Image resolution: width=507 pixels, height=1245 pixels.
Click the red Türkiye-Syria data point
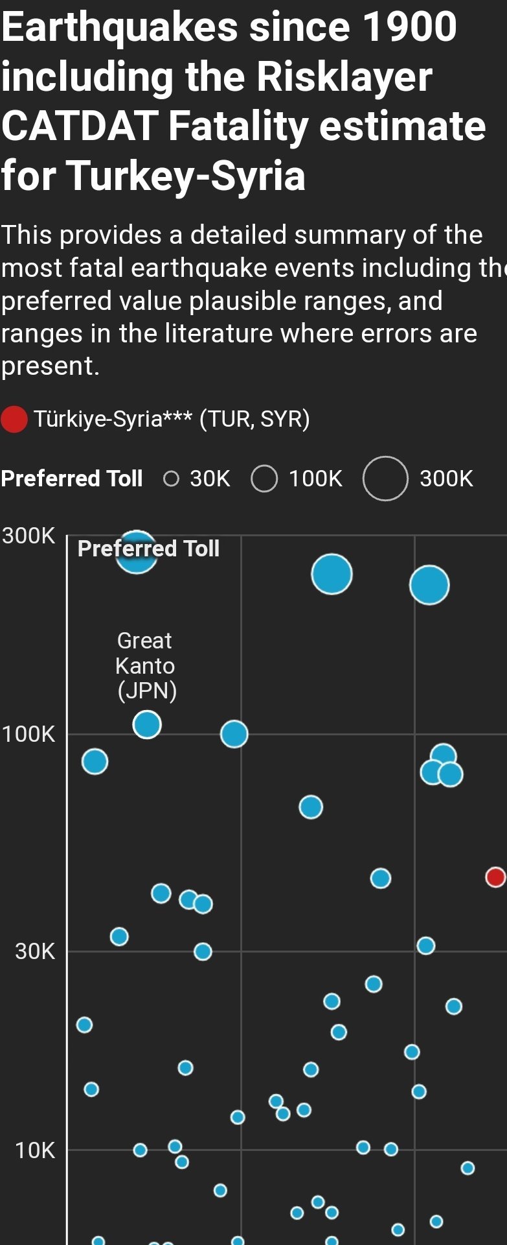(495, 877)
